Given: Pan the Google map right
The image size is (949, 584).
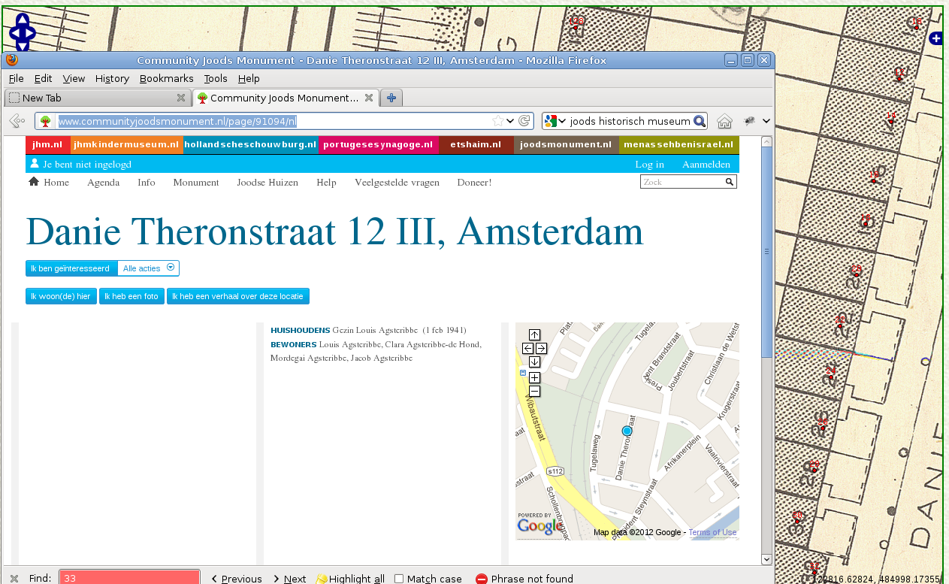Looking at the screenshot, I should coord(541,348).
